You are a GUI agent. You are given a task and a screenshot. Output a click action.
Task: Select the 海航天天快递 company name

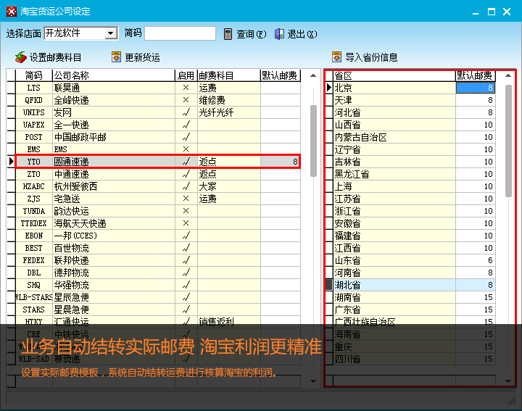[x=80, y=223]
